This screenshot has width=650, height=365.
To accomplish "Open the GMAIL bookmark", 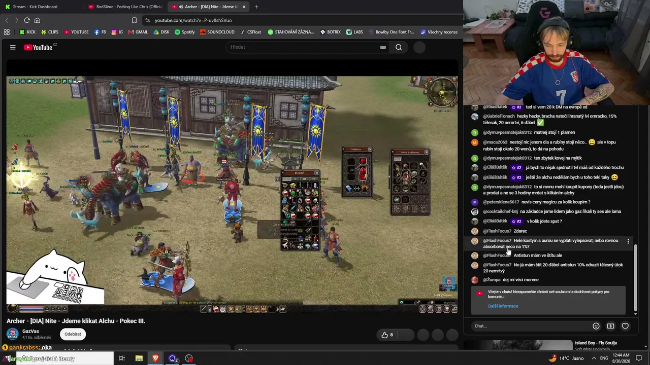I will pyautogui.click(x=138, y=32).
